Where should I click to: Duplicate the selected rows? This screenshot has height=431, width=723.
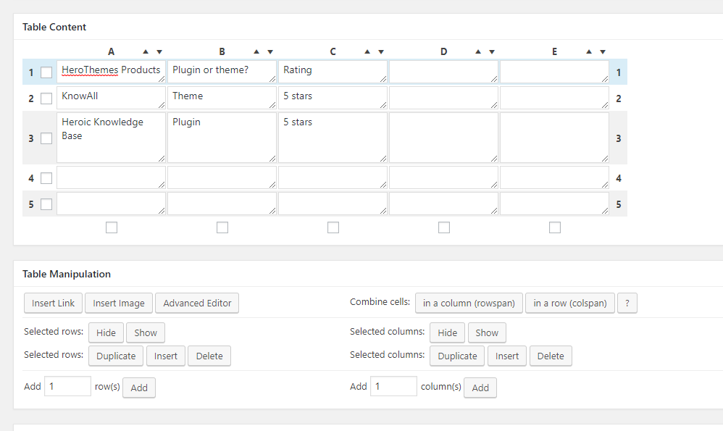point(116,356)
